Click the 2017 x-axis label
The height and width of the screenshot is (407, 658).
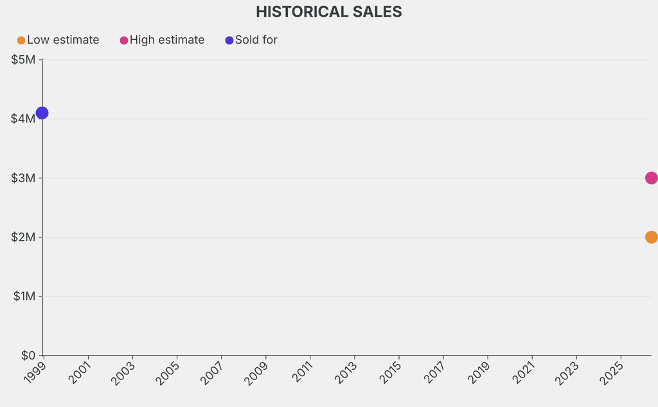[434, 372]
